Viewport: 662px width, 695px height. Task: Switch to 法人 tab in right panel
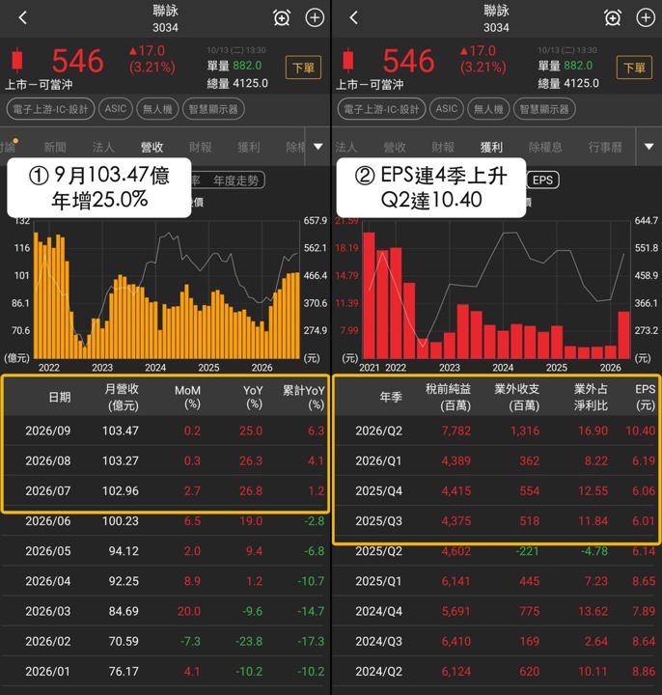point(346,147)
